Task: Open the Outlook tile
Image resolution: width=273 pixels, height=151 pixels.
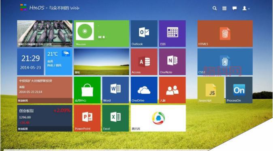Action: (x=144, y=34)
